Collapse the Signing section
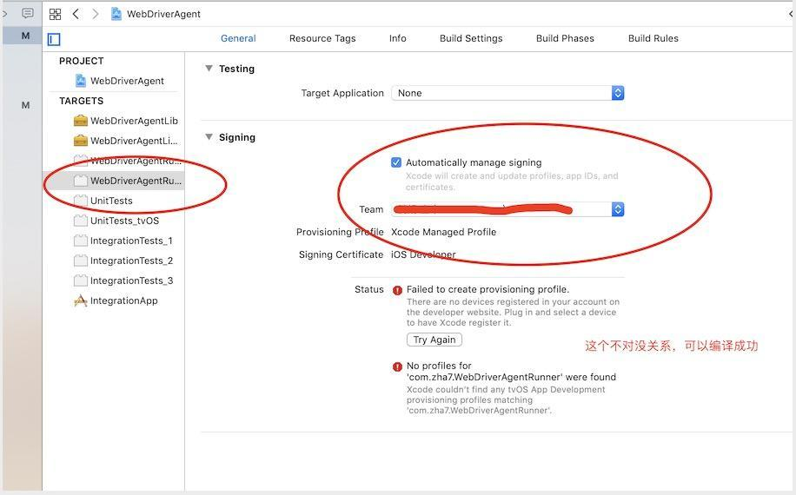 tap(209, 137)
